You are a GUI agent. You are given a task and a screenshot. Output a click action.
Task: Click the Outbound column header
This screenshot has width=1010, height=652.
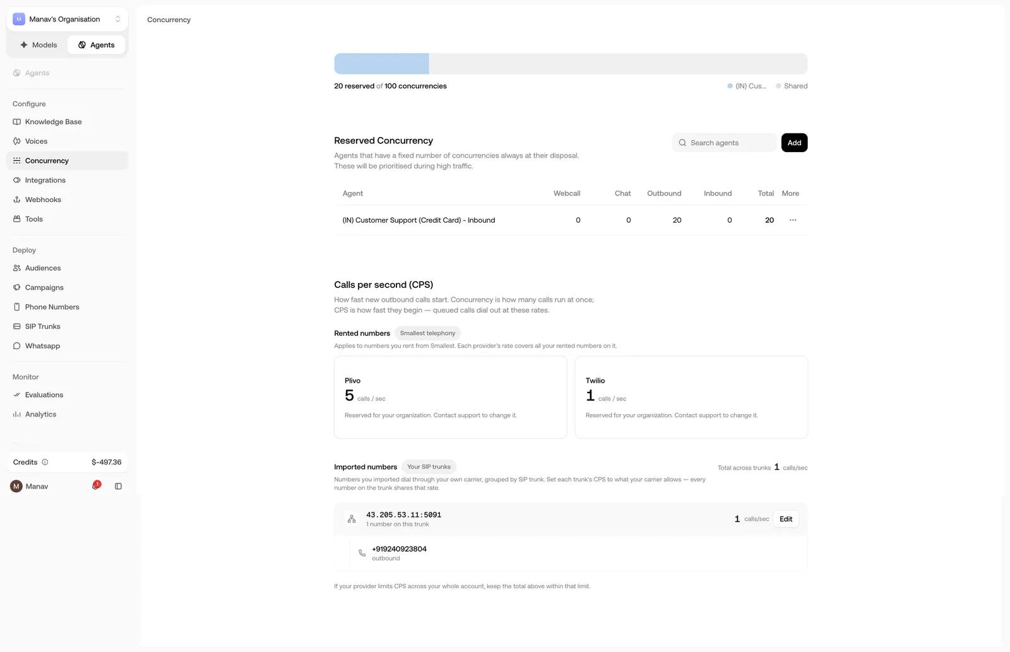(664, 194)
